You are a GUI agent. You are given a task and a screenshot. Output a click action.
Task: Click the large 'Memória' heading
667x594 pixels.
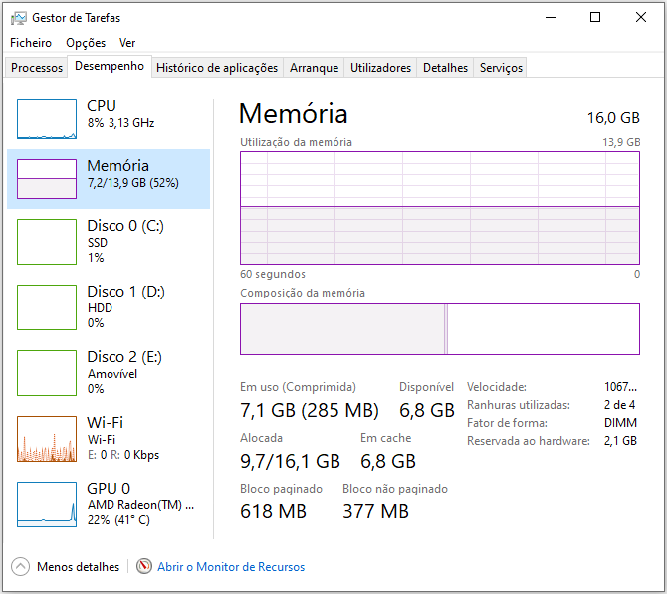(294, 114)
